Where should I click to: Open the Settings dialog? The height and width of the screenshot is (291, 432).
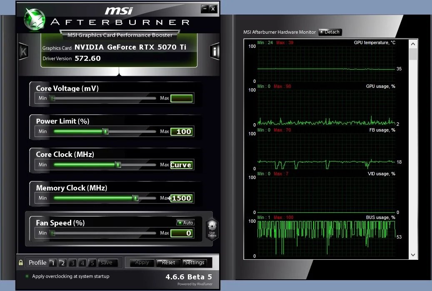(x=195, y=263)
